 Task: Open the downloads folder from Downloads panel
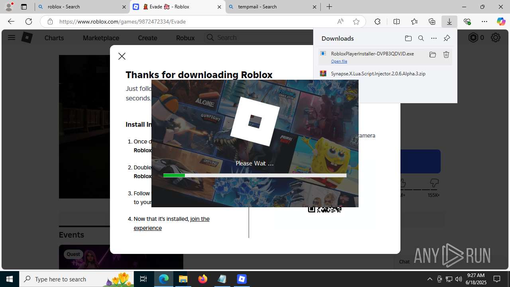click(408, 38)
